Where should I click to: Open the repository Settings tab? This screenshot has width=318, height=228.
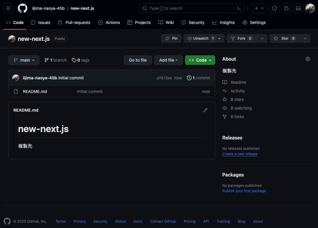click(x=254, y=22)
